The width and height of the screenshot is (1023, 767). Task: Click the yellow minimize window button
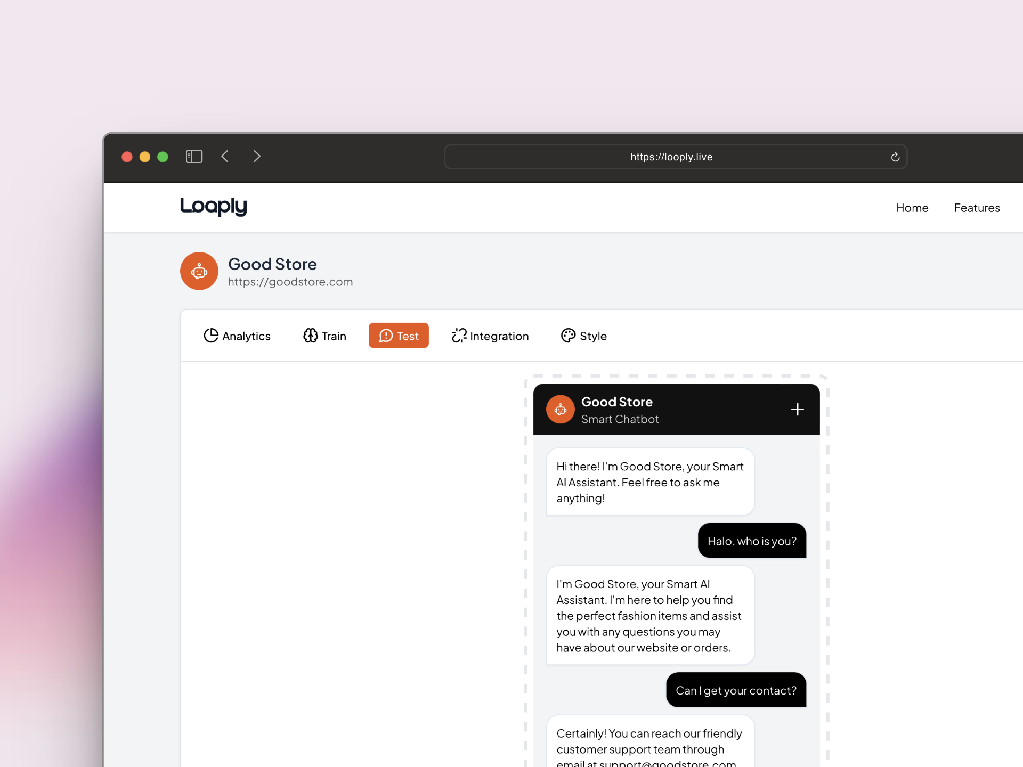coord(145,157)
